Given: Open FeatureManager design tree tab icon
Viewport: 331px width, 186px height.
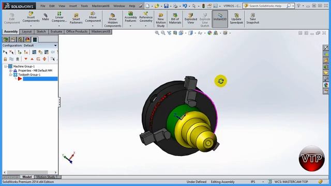Looking at the screenshot, I should 6,39.
